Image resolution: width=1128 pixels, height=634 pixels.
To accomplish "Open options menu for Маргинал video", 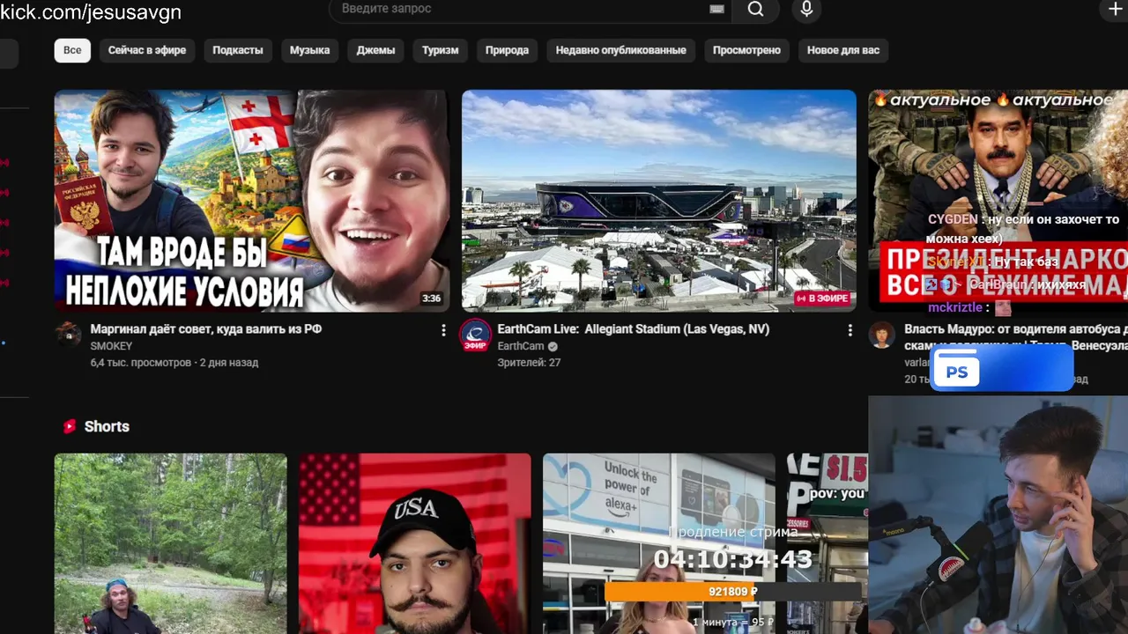I will [x=443, y=330].
